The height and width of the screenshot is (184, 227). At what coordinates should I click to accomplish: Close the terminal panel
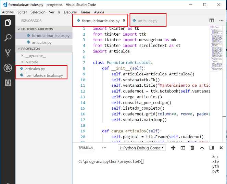click(x=221, y=148)
